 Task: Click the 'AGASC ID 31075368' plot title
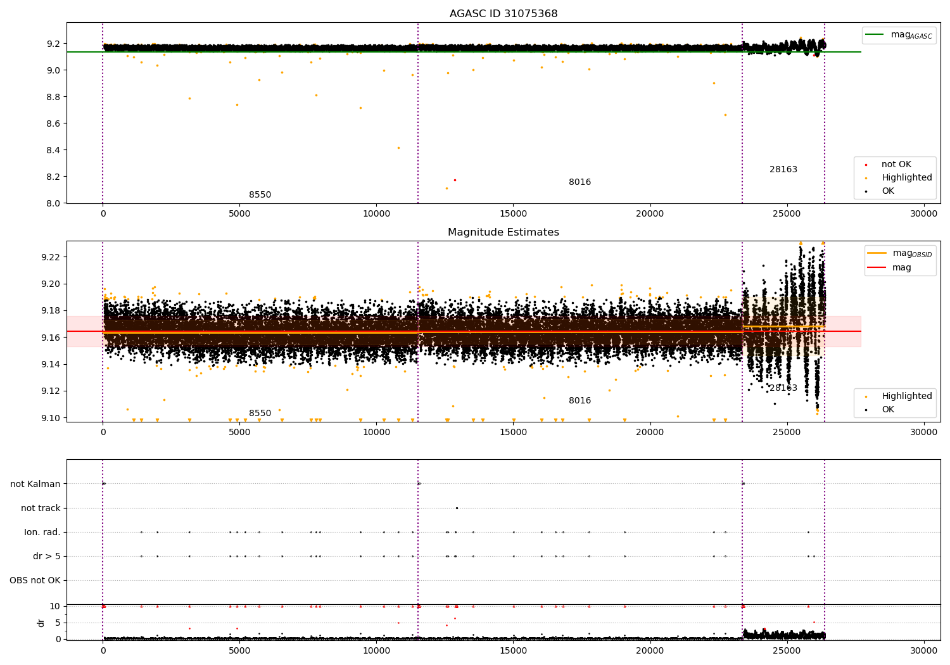[503, 14]
